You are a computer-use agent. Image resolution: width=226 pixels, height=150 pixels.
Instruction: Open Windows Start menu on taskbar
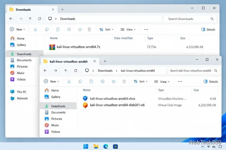[x=86, y=146]
